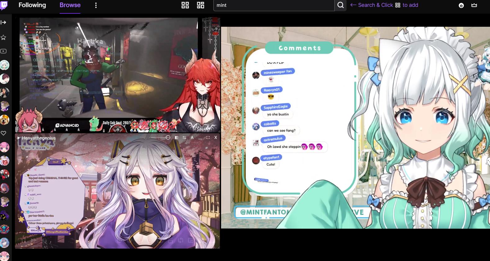The height and width of the screenshot is (261, 490).
Task: Click the swap arrows icon on Henyathegenius stream
Action: click(x=184, y=137)
